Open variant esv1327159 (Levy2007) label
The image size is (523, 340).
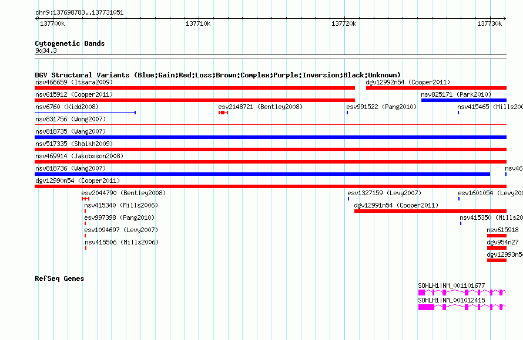(384, 193)
